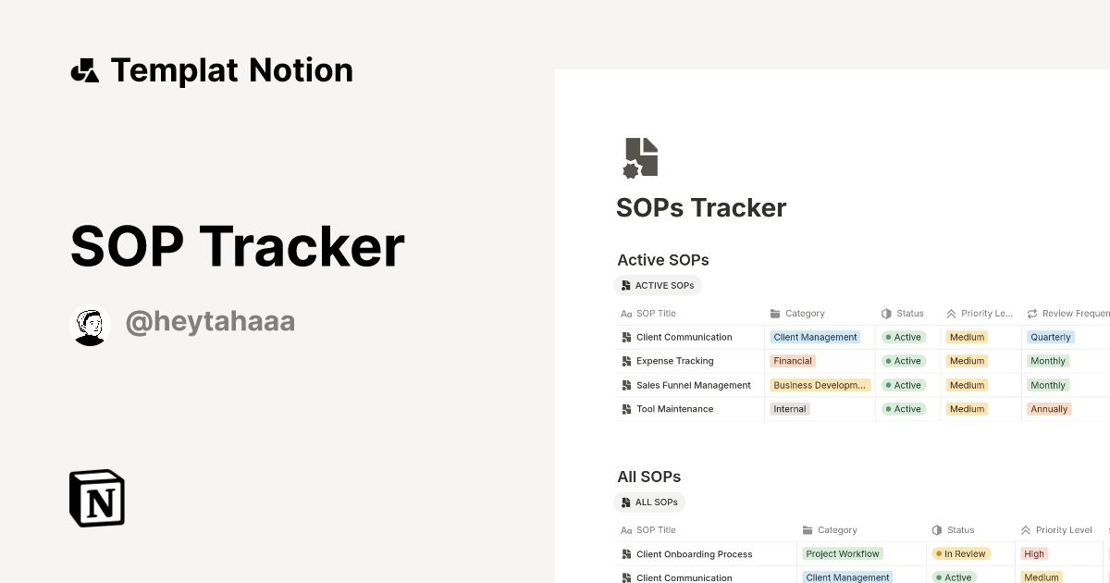Open the Priority Level column header menu

pos(976,314)
